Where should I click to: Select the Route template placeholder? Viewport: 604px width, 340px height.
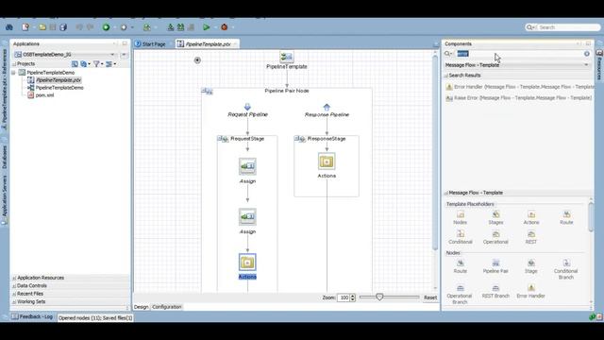(x=566, y=218)
